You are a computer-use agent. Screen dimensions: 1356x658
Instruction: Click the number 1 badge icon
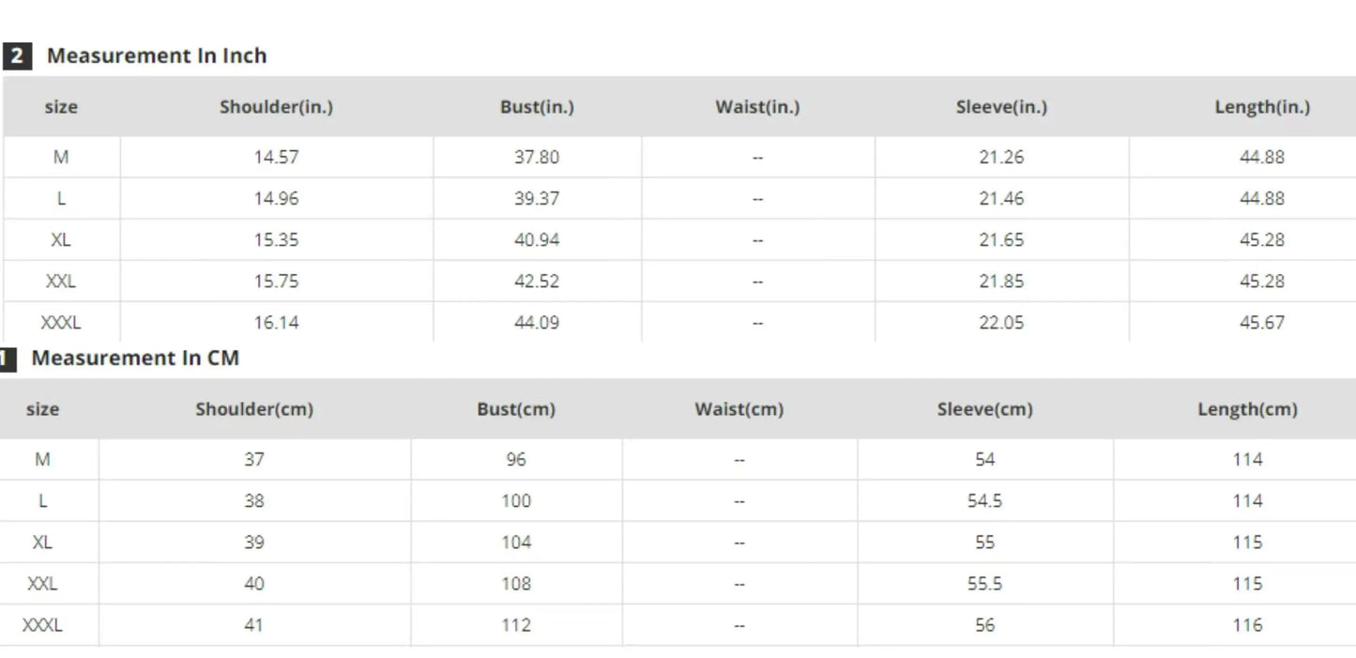click(x=7, y=359)
